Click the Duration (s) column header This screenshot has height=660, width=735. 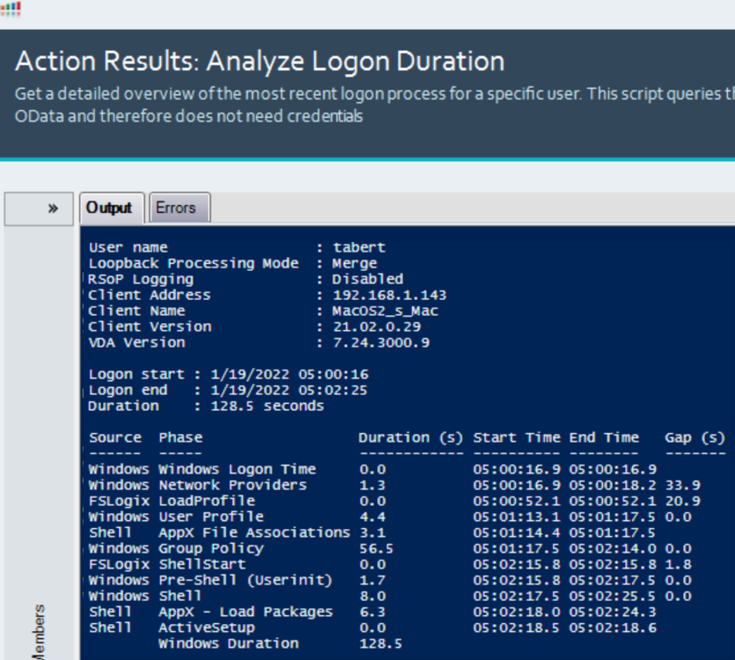[411, 437]
